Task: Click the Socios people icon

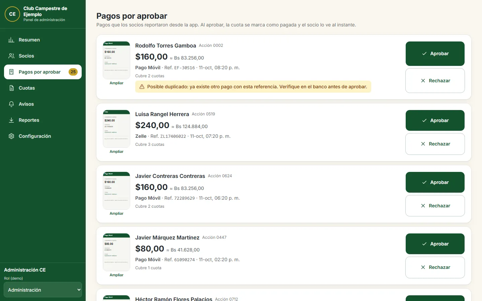Action: 11,56
